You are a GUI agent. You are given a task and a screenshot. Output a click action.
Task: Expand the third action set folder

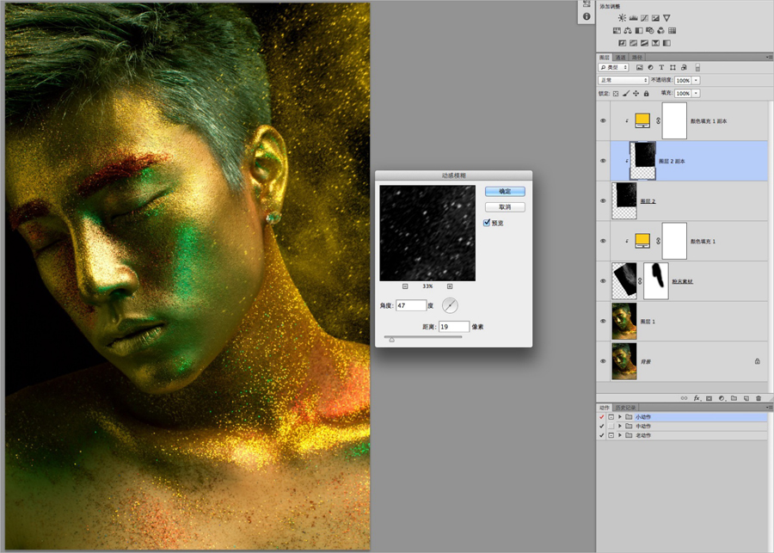pos(620,435)
